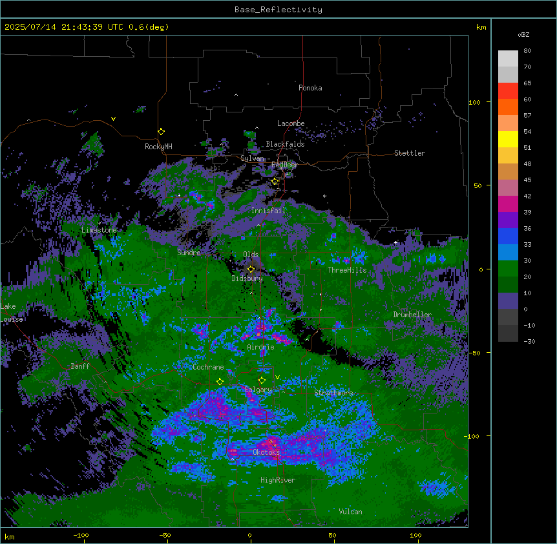Click the Limestone label

click(99, 230)
